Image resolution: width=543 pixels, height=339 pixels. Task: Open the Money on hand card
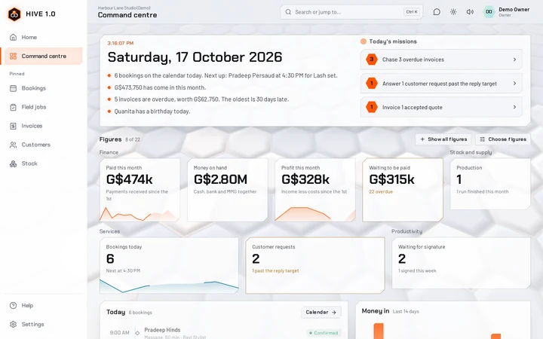(x=228, y=190)
